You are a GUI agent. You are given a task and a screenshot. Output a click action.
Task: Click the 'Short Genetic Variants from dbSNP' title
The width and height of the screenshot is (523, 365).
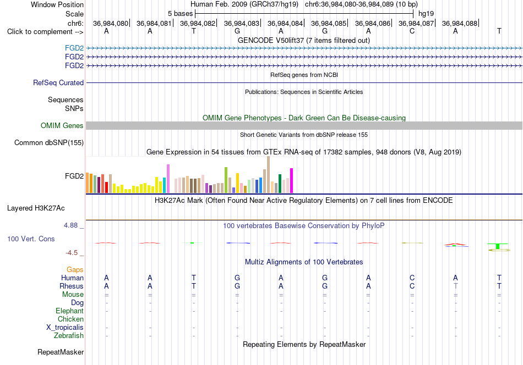tap(304, 135)
